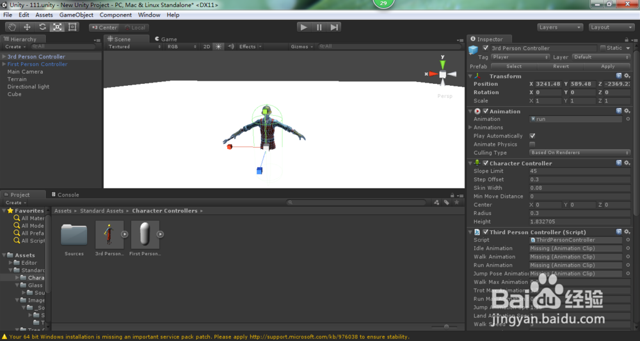This screenshot has width=640, height=341.
Task: Select Main Camera in Hierarchy
Action: pos(25,72)
